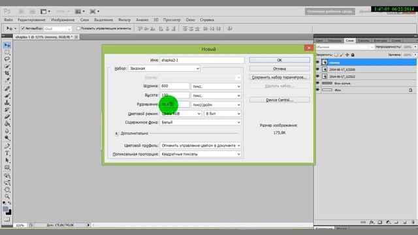
Task: Toggle Quick Mask mode icon
Action: (7, 219)
